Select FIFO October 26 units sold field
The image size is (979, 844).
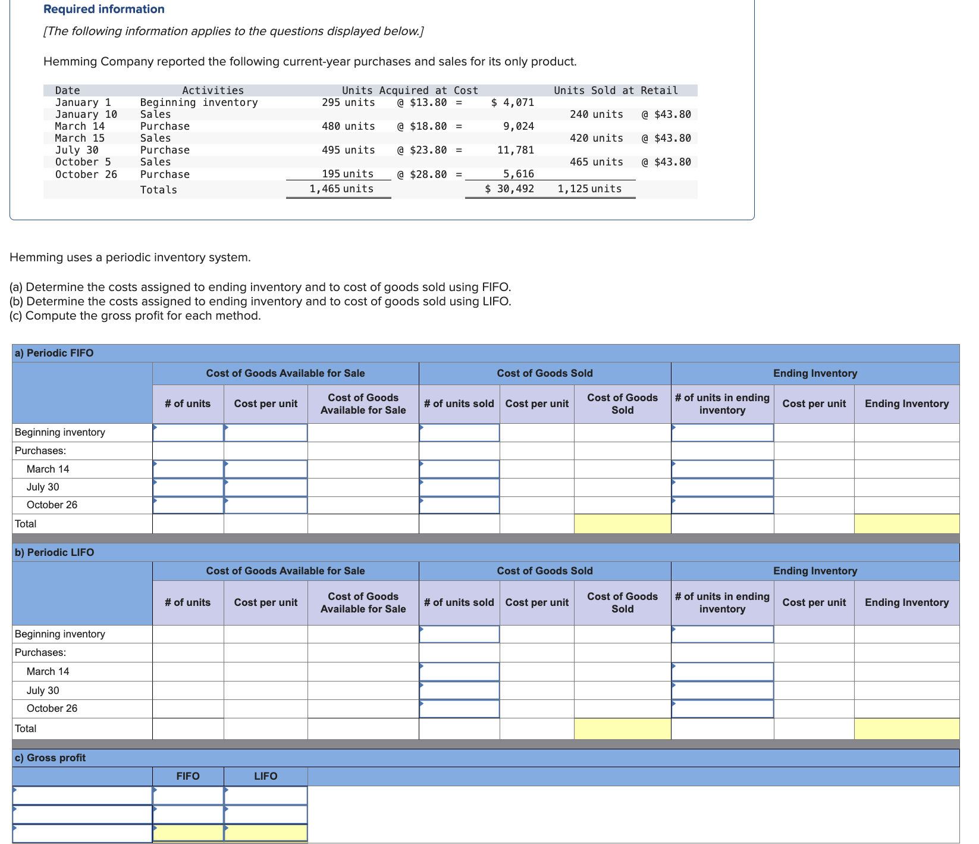point(459,505)
